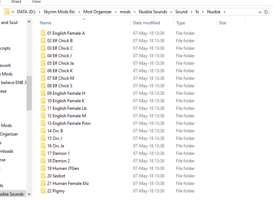Click the navigation pane scrollbar thumb
The width and height of the screenshot is (273, 201).
click(29, 93)
